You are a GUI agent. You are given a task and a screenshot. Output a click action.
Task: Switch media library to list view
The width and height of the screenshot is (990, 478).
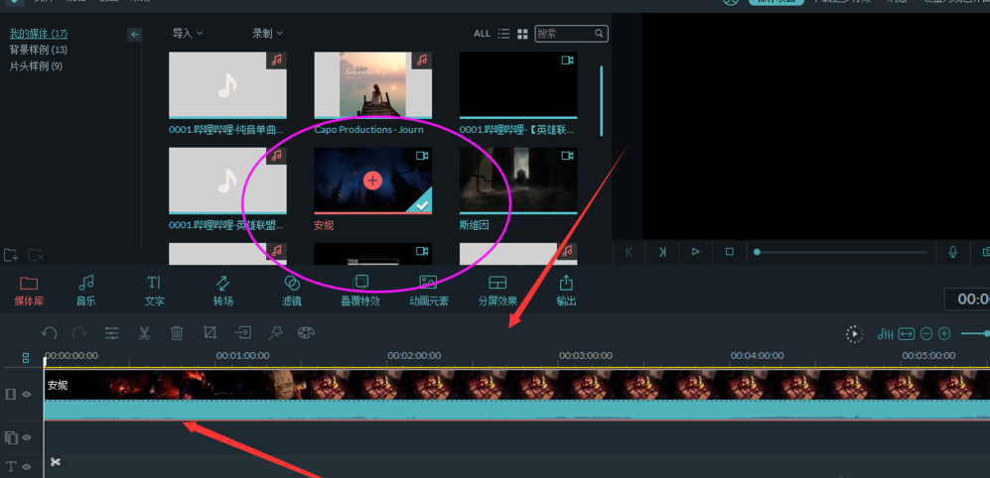click(503, 34)
